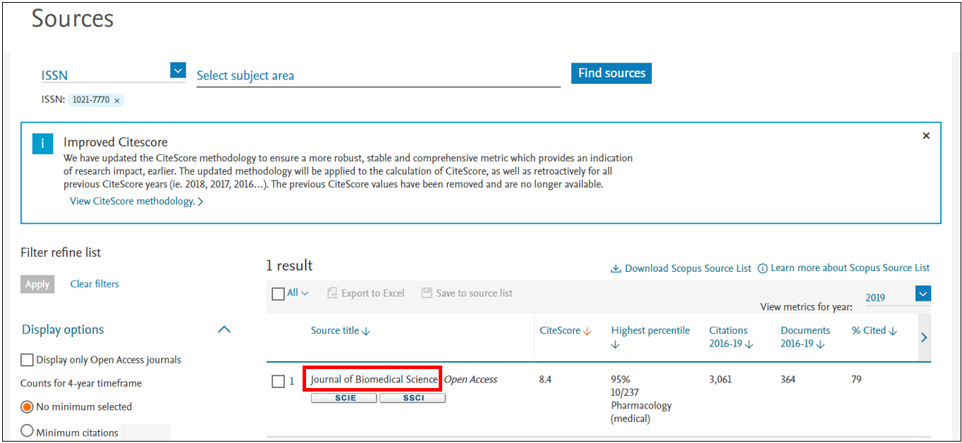Sort by CiteScore column
This screenshot has width=962, height=443.
pos(566,331)
